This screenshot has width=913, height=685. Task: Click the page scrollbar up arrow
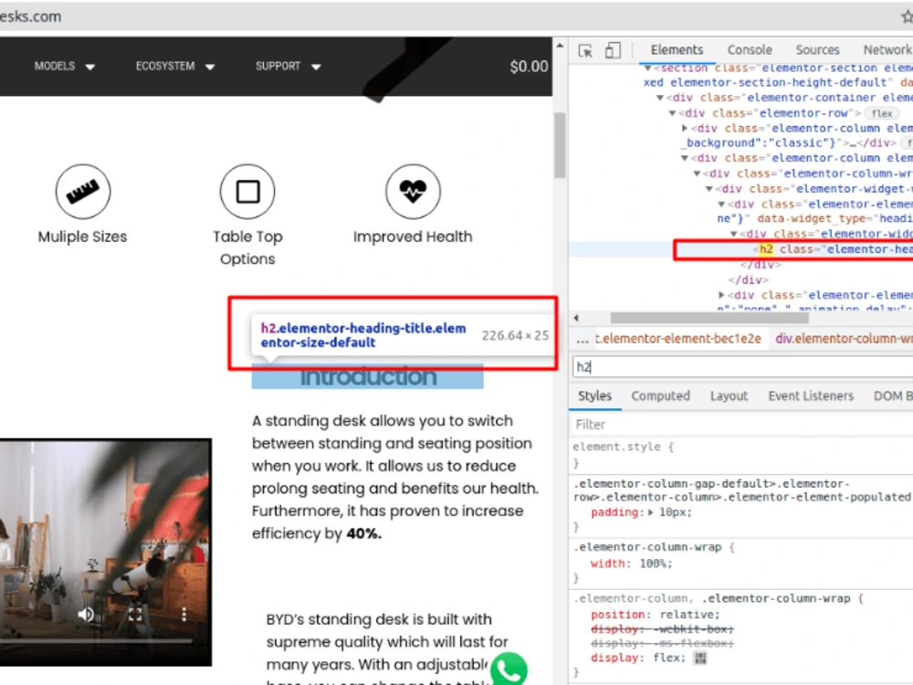point(560,46)
